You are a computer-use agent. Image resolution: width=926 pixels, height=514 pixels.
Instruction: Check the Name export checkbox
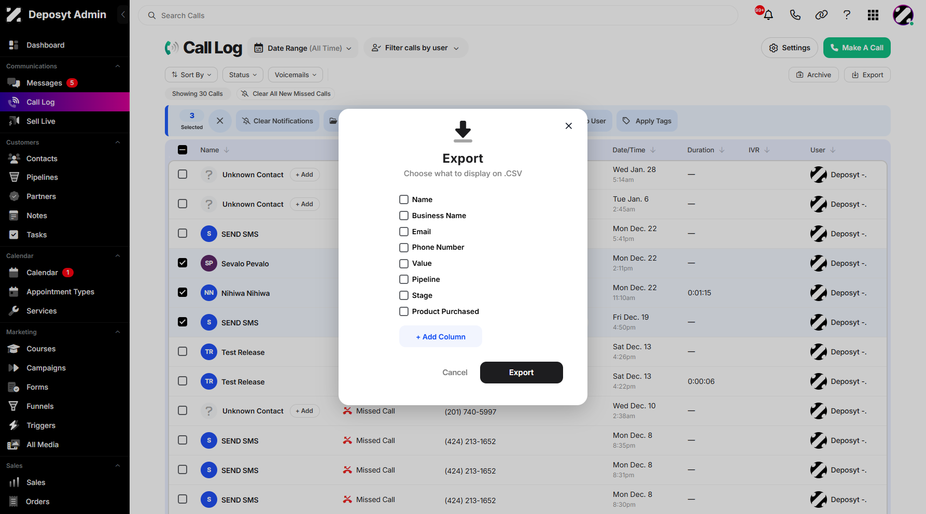[x=404, y=199]
